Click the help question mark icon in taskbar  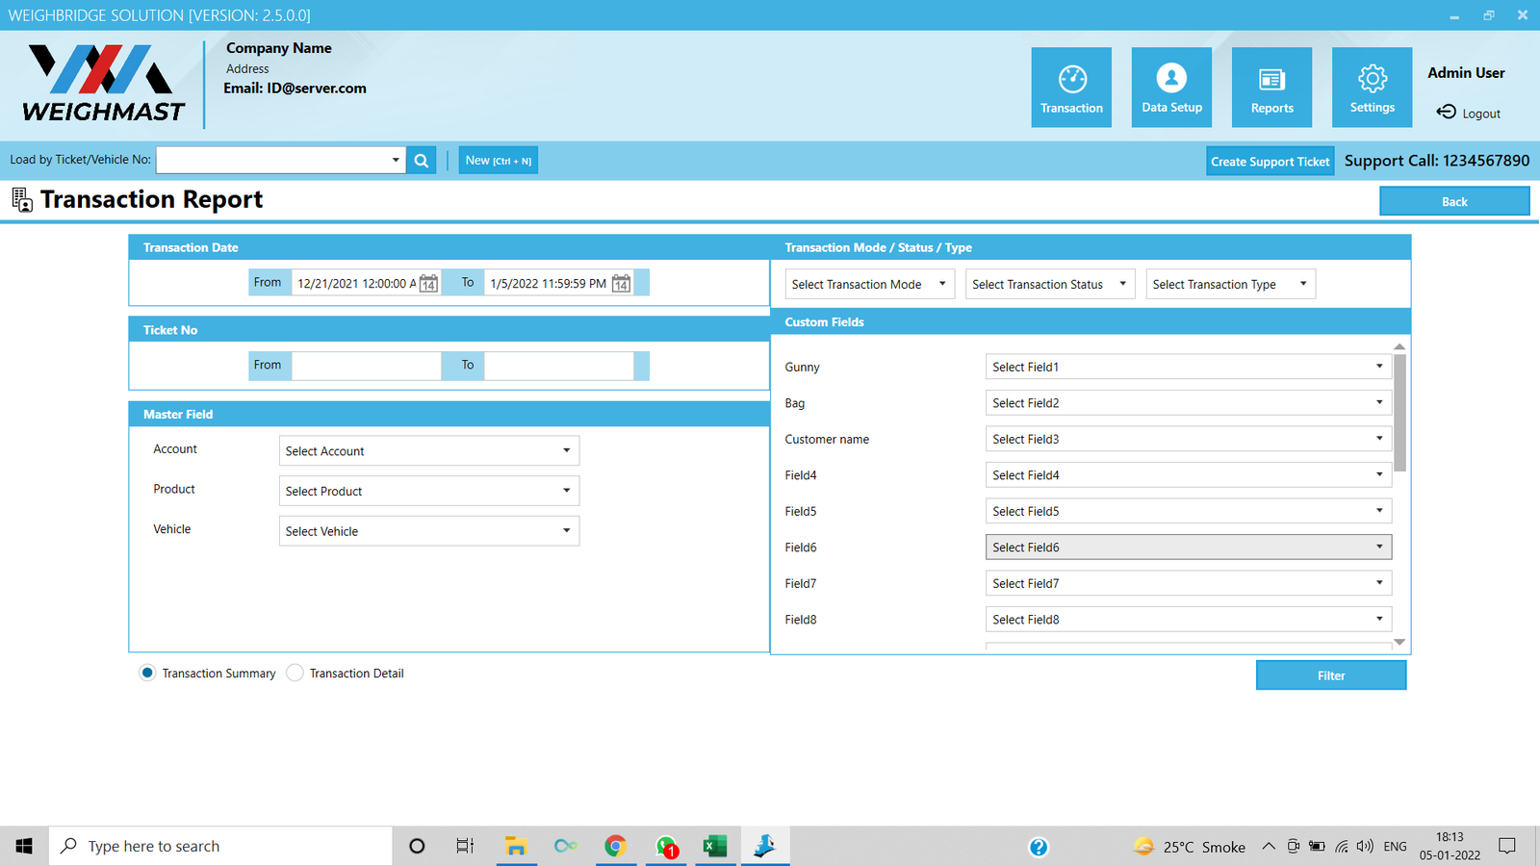(x=1038, y=847)
